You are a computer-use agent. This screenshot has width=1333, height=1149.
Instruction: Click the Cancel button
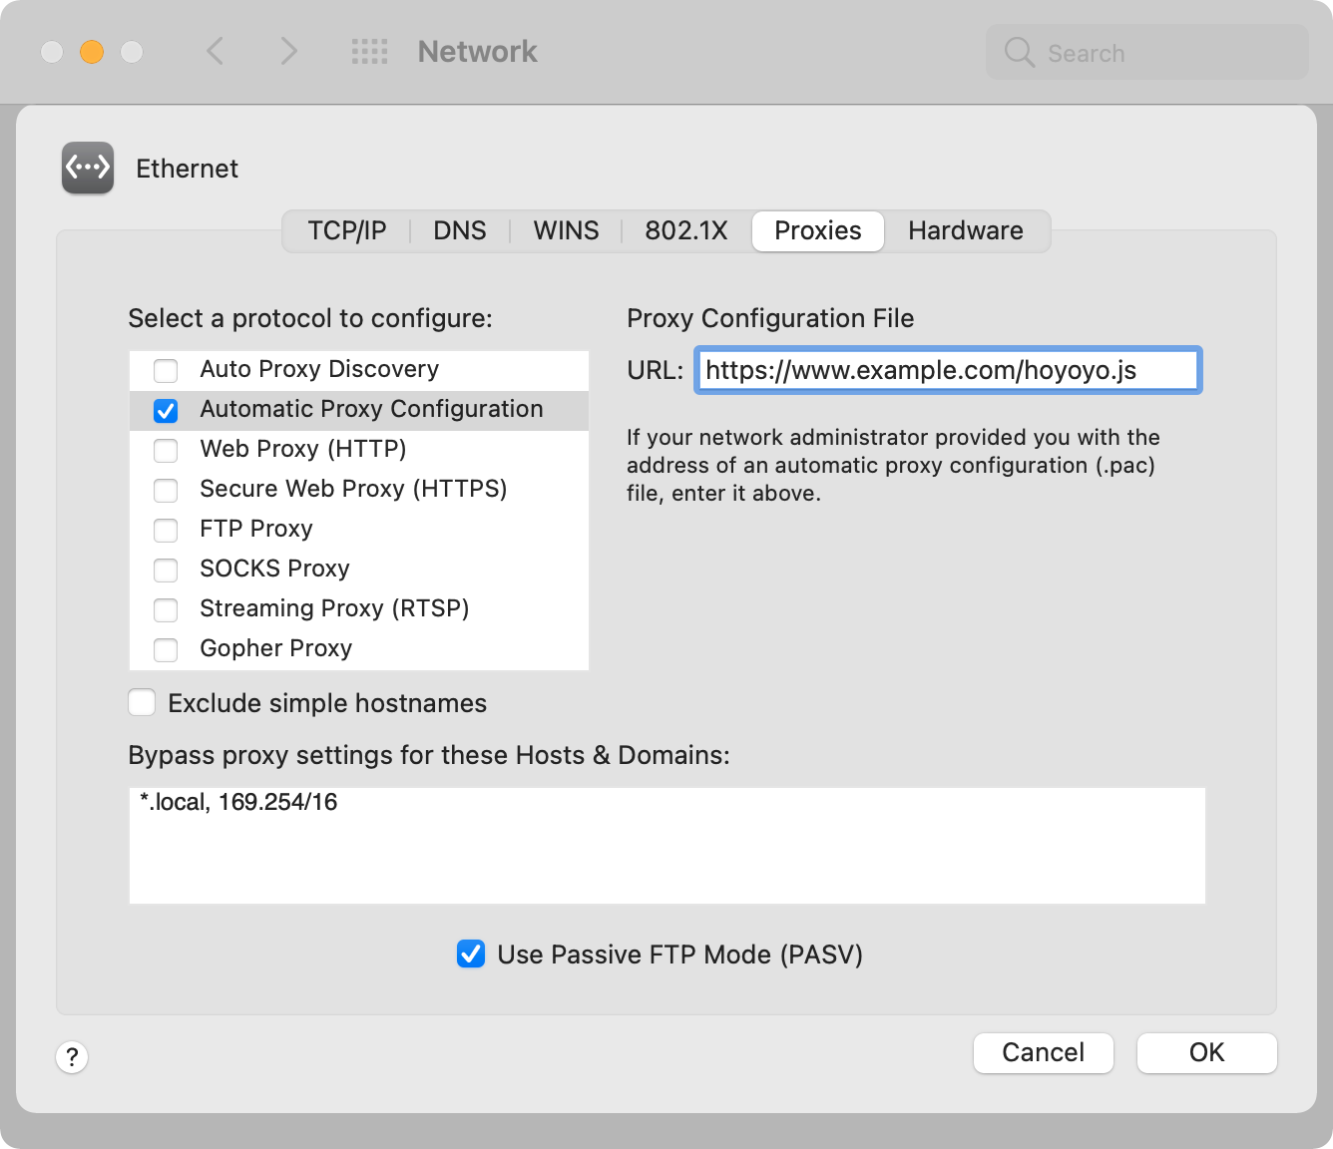click(x=1043, y=1053)
